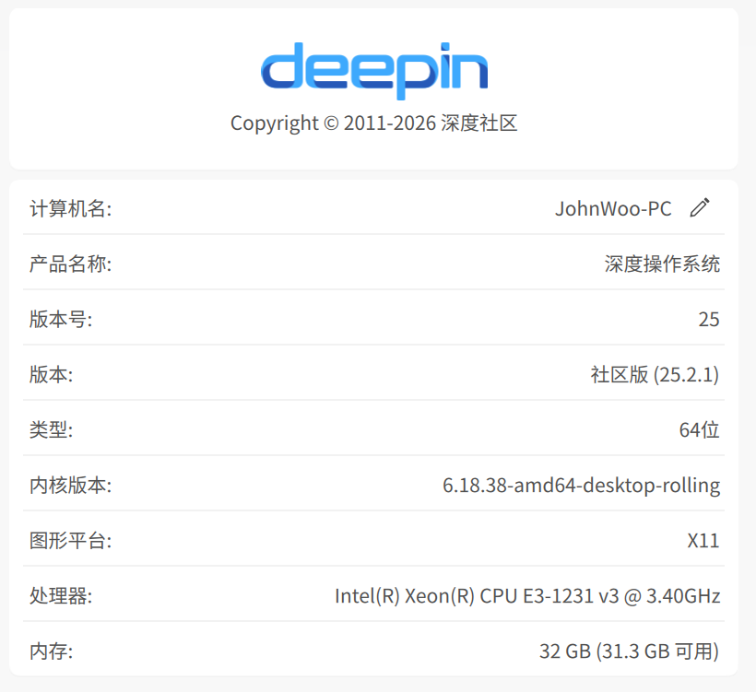Click the 计算机名 label
Screen dimensions: 756x692
click(x=71, y=208)
